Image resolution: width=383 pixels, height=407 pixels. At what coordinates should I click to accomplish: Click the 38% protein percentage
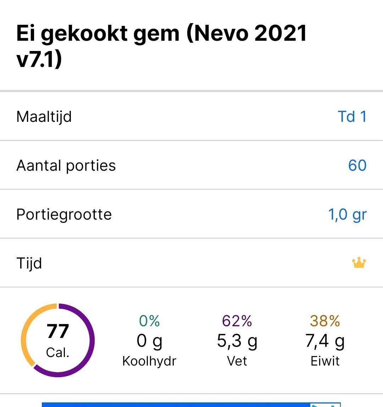pyautogui.click(x=325, y=321)
